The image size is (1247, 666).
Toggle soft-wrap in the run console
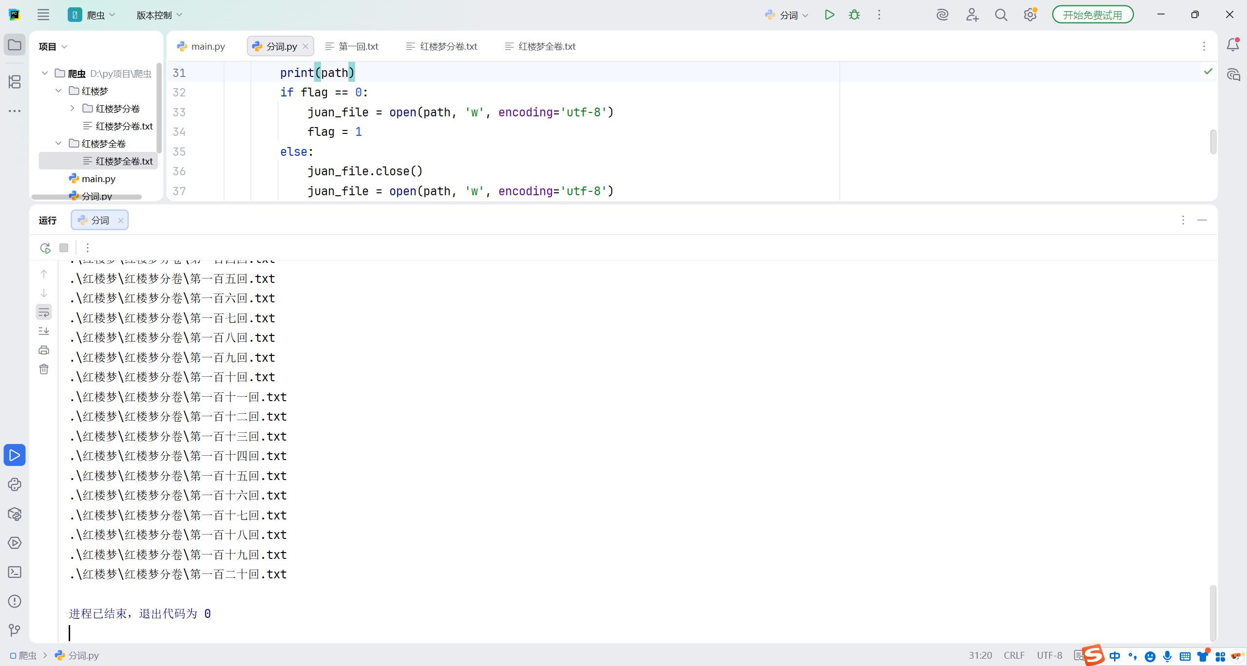coord(44,312)
